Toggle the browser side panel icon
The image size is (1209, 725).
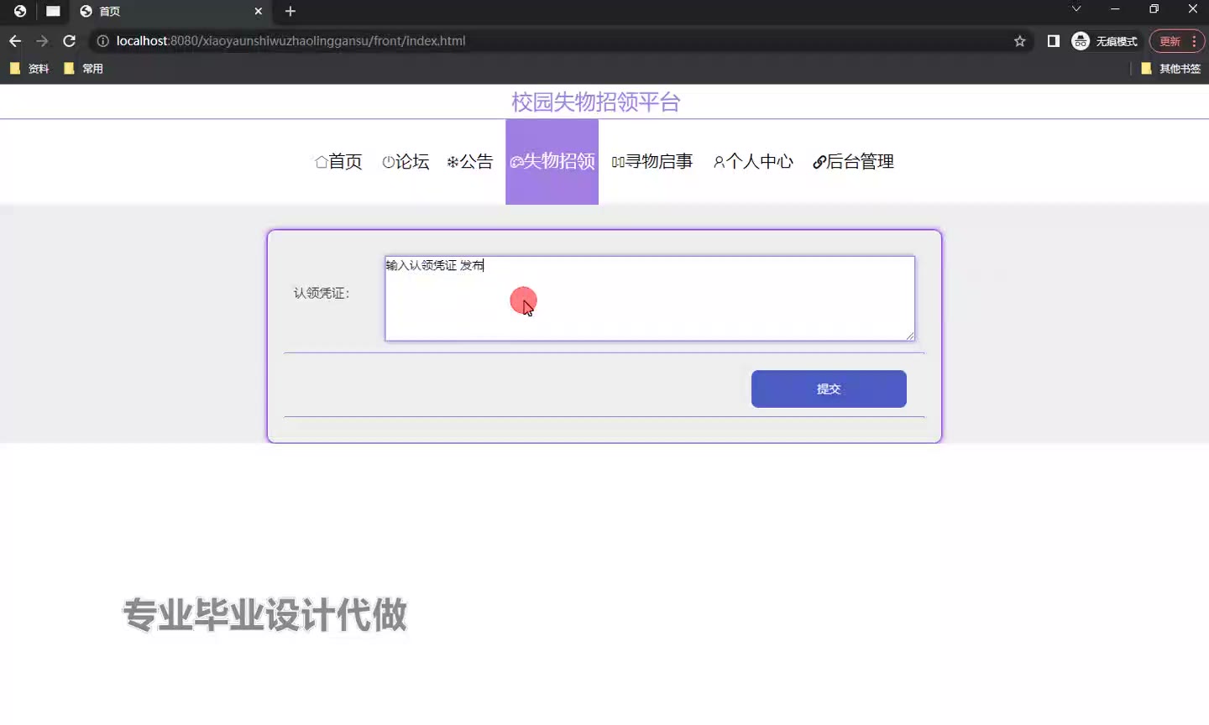pyautogui.click(x=1053, y=41)
